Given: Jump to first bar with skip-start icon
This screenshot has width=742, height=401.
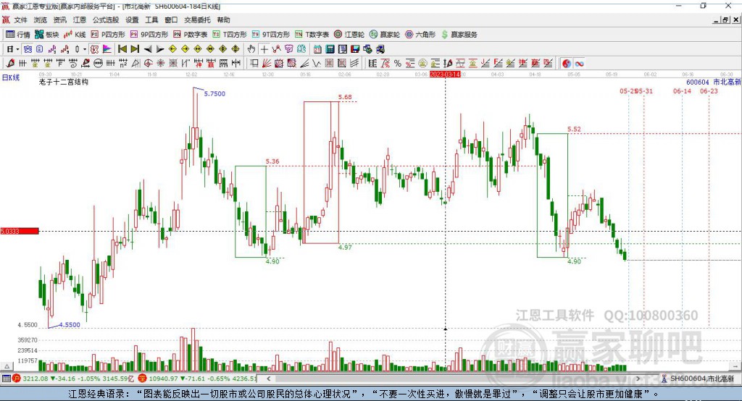Looking at the screenshot, I should click(122, 49).
